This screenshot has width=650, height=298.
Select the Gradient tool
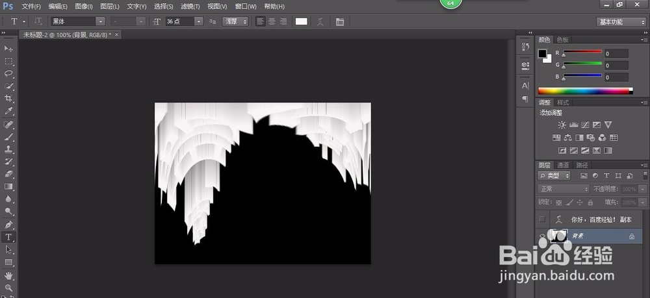click(8, 186)
